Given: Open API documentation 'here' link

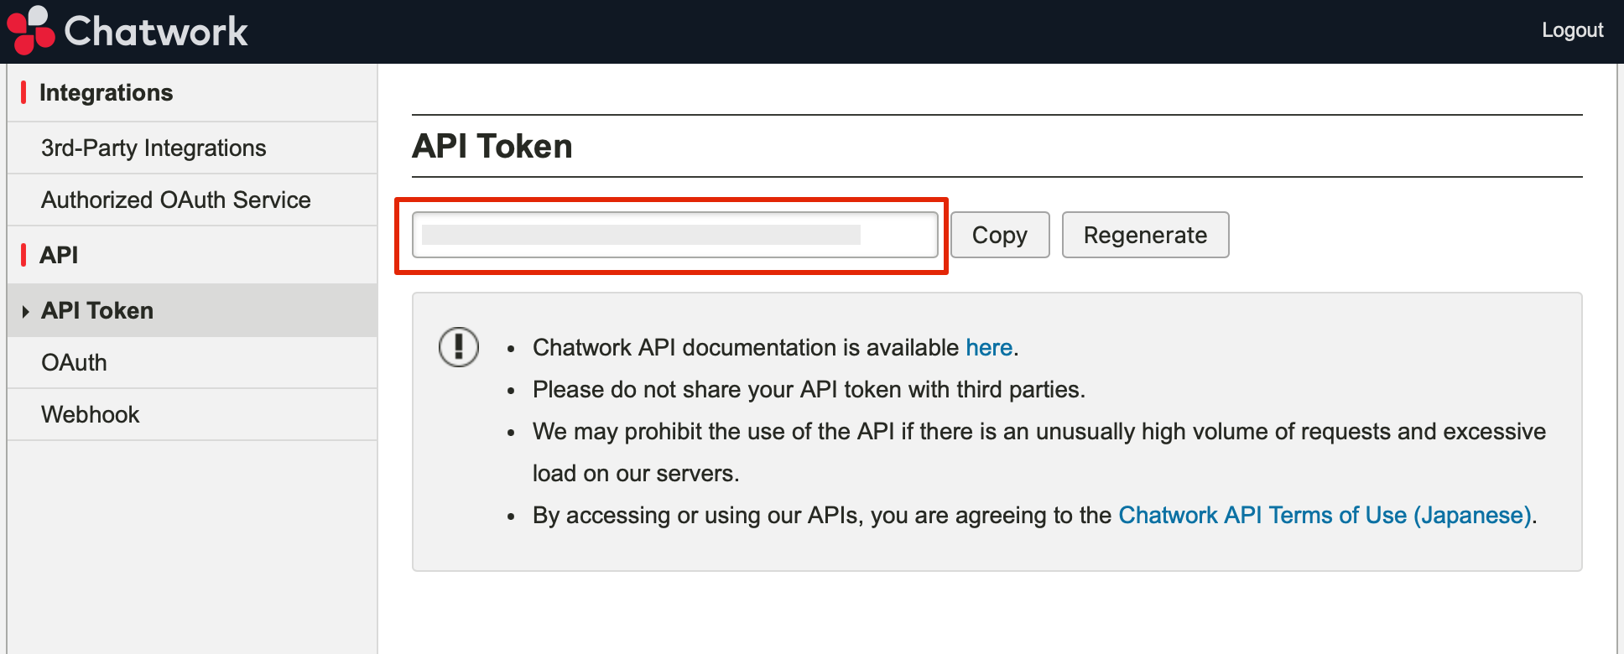Looking at the screenshot, I should [x=989, y=347].
